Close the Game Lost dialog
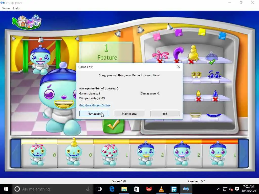259x194 pixels. tap(179, 67)
